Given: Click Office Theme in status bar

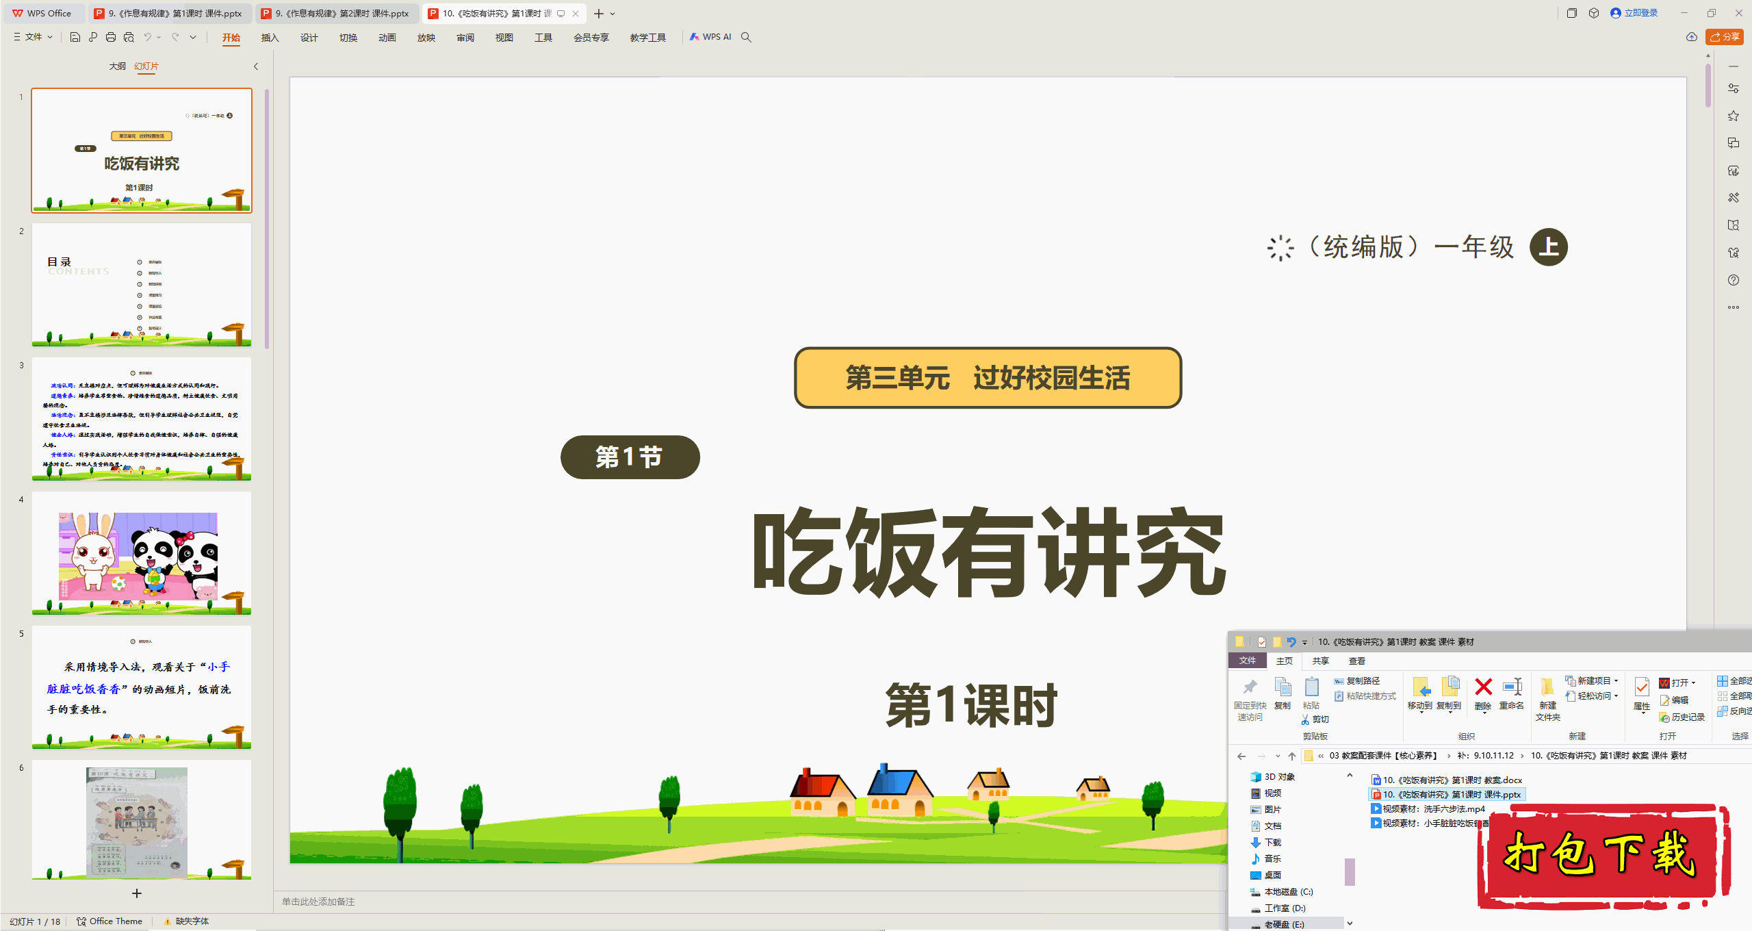Looking at the screenshot, I should coord(109,921).
